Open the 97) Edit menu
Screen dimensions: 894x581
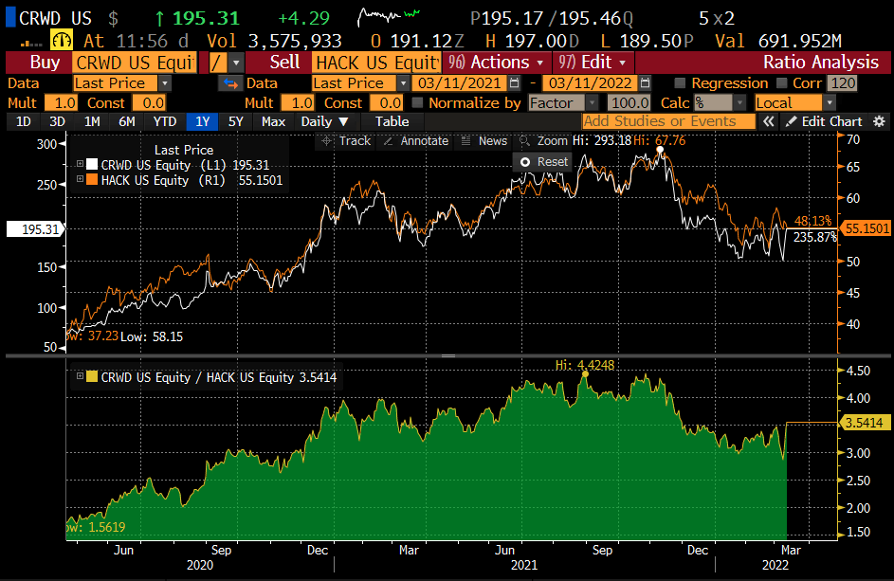pyautogui.click(x=593, y=63)
